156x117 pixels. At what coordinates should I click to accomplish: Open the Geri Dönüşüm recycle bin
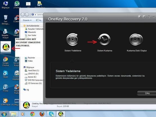(6, 20)
